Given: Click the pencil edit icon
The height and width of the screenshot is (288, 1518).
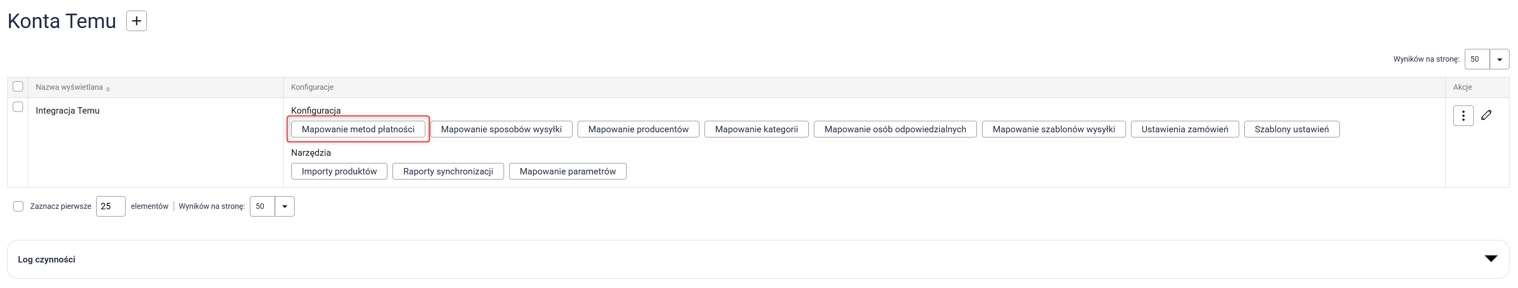Looking at the screenshot, I should (1486, 115).
